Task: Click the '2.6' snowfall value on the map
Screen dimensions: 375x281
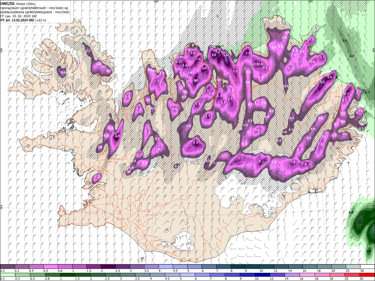Action: click(198, 59)
